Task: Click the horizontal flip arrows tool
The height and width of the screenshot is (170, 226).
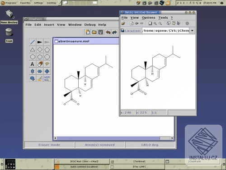Action: pyautogui.click(x=40, y=71)
